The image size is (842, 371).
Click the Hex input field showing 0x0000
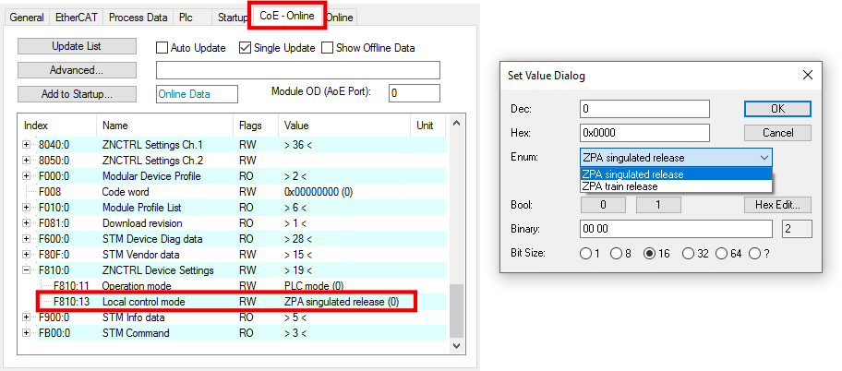pyautogui.click(x=644, y=133)
